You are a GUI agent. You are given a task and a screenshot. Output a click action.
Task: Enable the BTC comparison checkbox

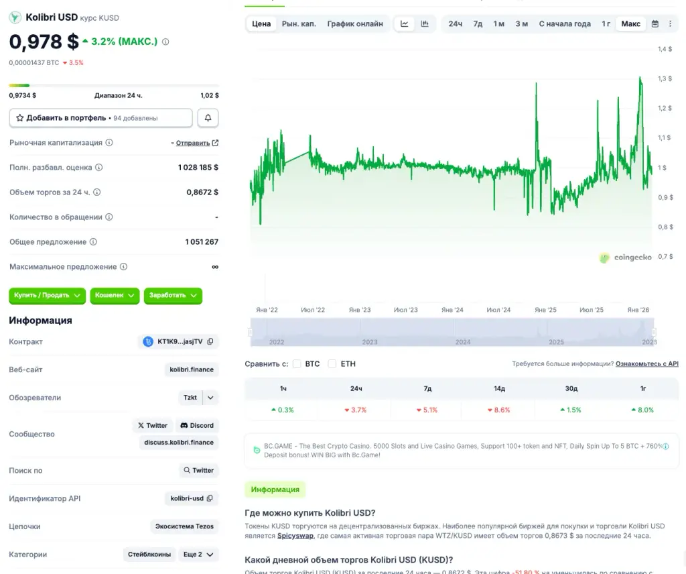(x=297, y=364)
